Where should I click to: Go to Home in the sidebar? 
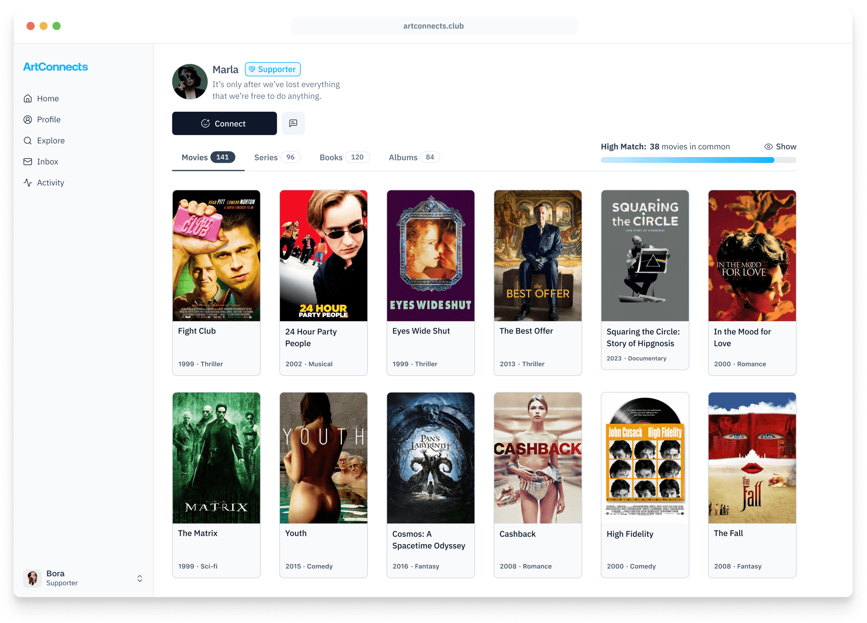pos(41,98)
